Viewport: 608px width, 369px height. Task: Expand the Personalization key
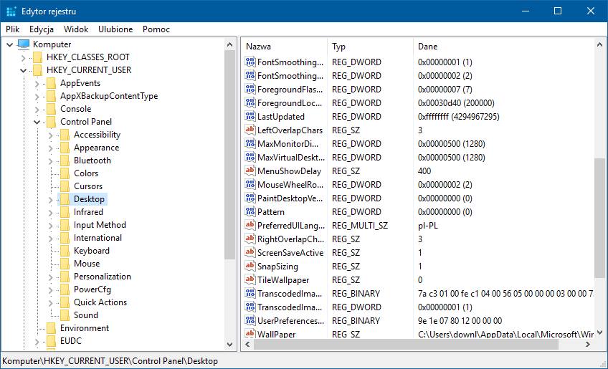50,277
